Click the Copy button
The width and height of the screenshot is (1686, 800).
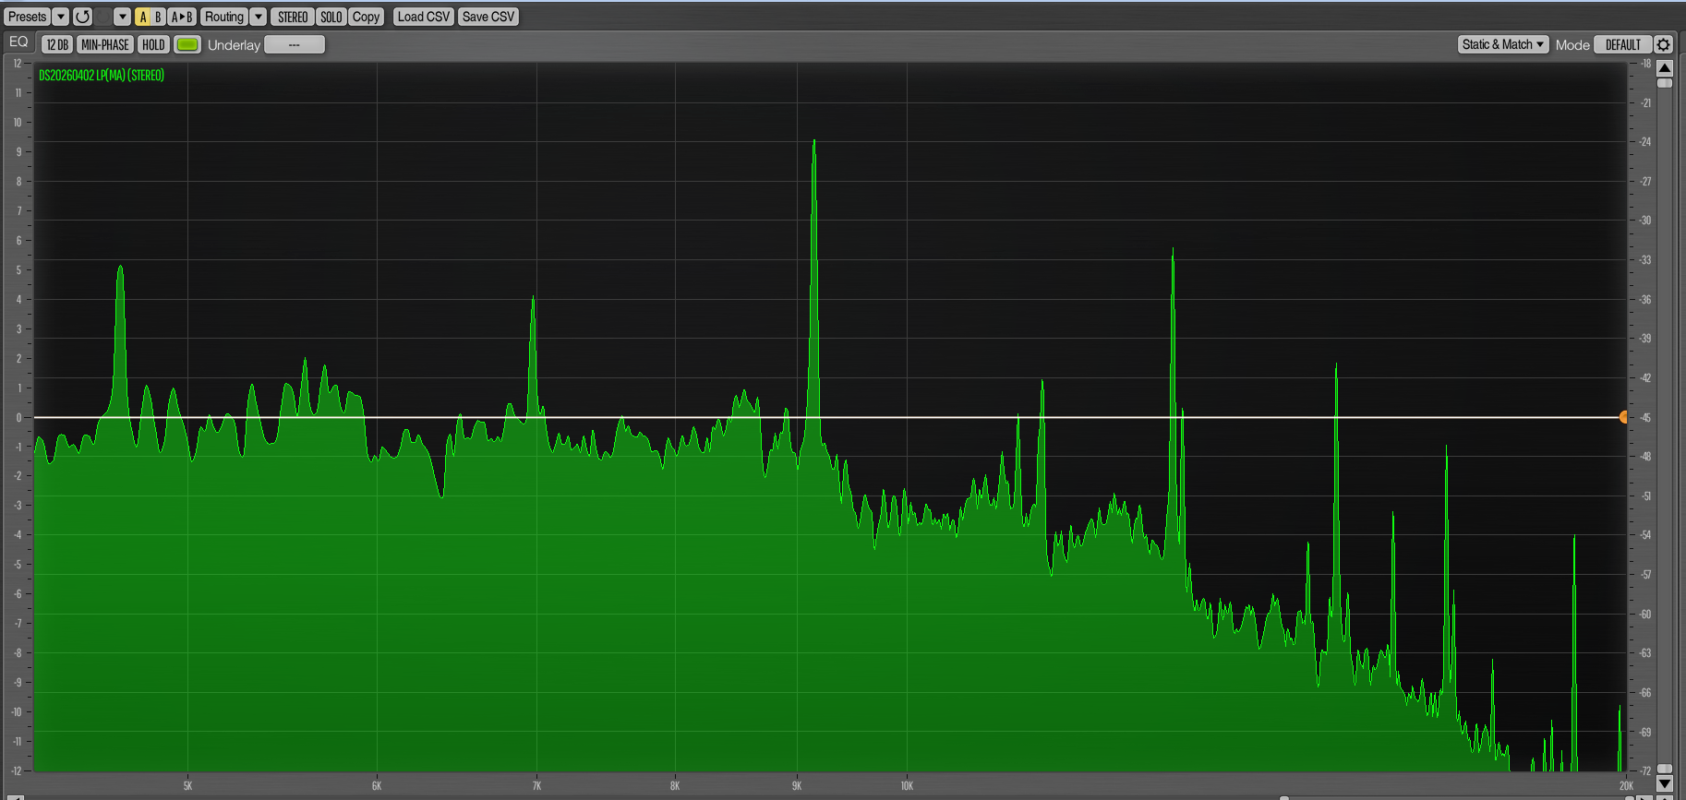(x=366, y=17)
